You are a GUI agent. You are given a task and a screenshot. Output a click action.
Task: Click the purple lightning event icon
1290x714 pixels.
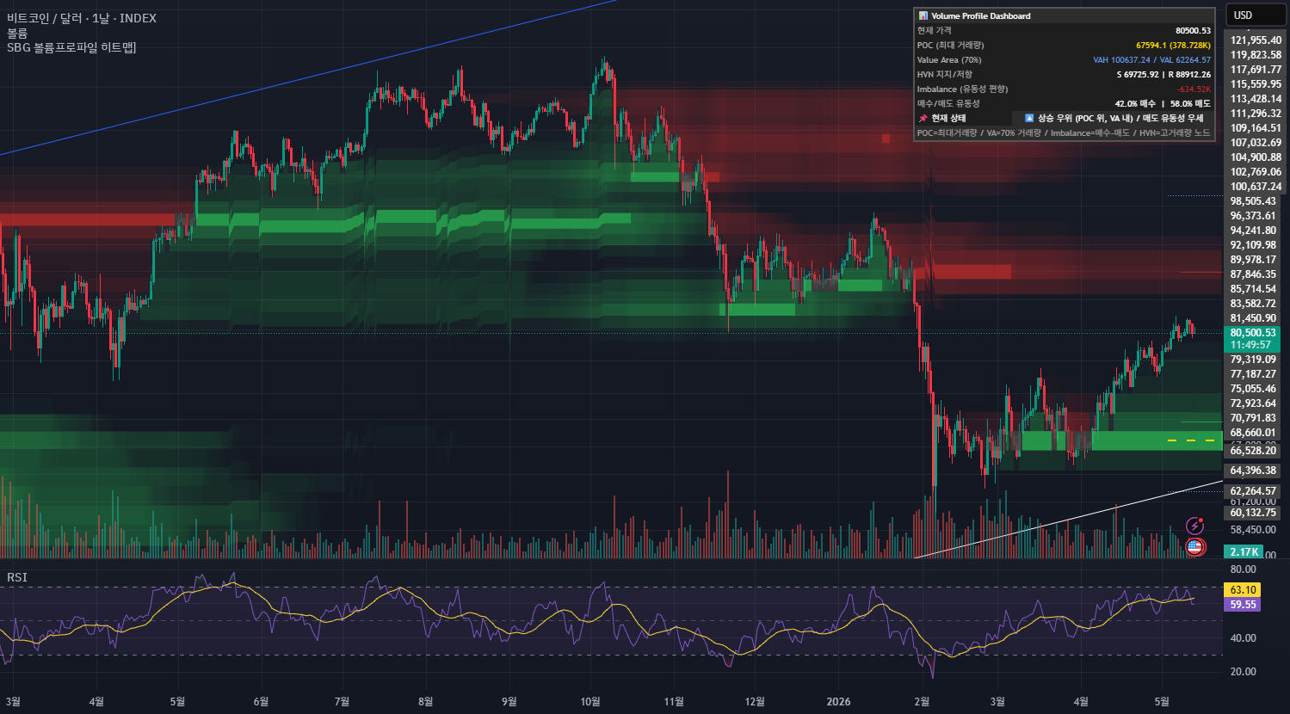point(1194,526)
